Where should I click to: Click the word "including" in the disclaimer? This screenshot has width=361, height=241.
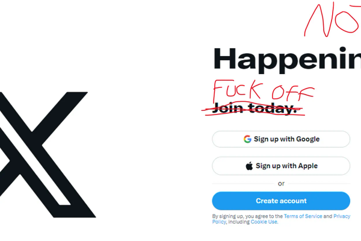point(239,222)
